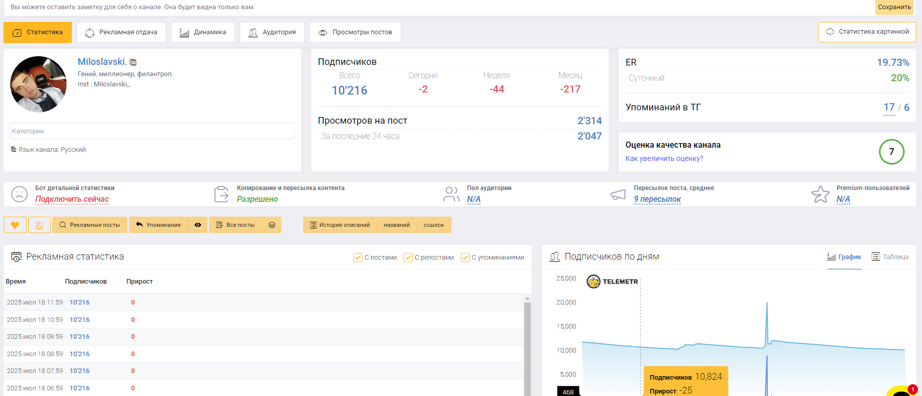Click the ссылок history button

point(434,225)
